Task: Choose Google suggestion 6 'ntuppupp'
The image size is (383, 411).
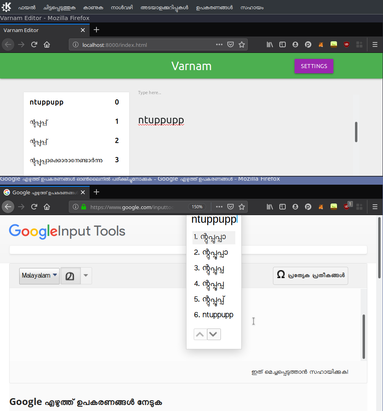Action: pos(214,315)
